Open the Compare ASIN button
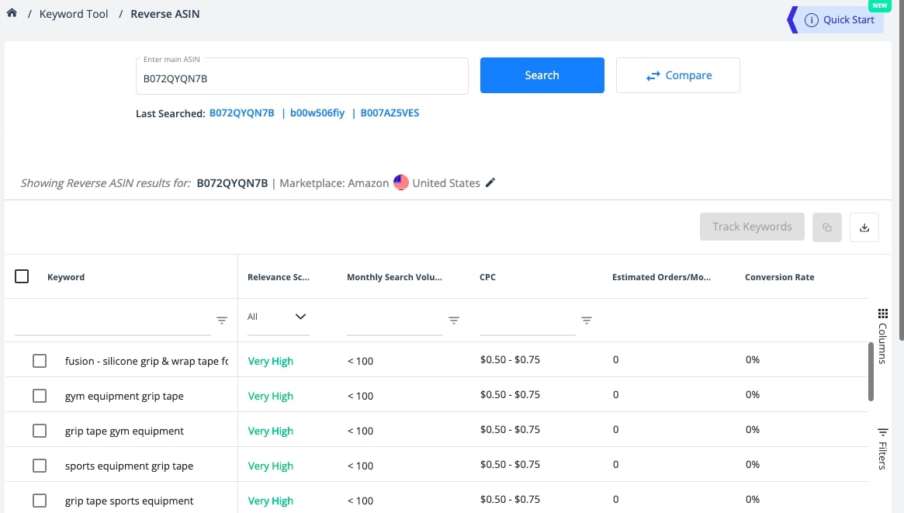Viewport: 904px width, 513px height. click(x=678, y=75)
